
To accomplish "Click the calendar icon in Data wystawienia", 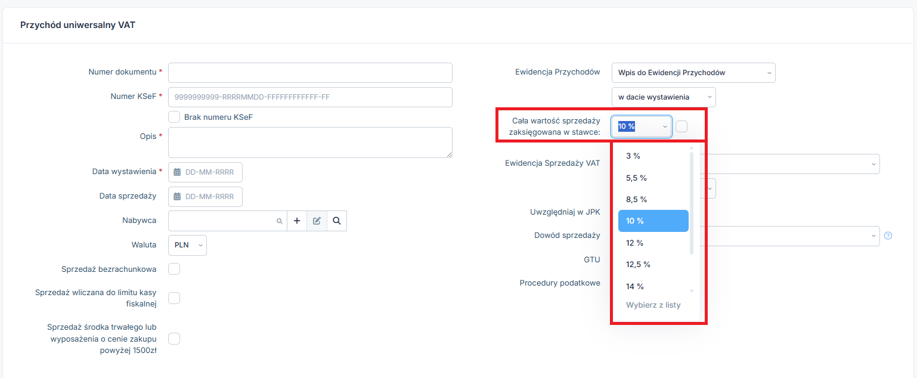I will pos(177,172).
